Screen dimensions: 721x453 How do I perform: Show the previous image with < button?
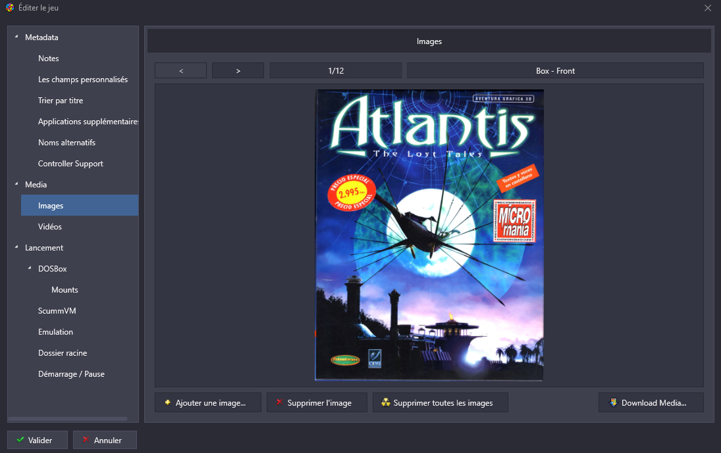click(x=180, y=71)
